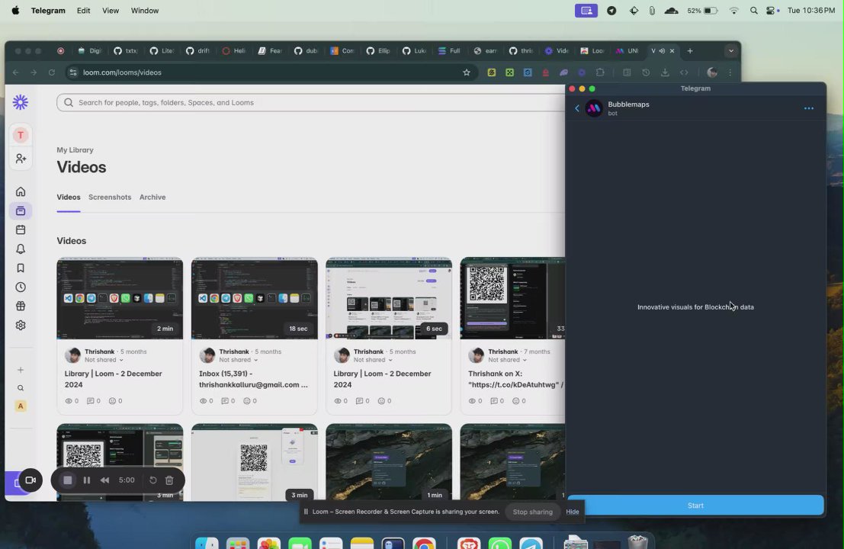This screenshot has width=844, height=549.
Task: Click the plus icon in Loom sidebar
Action: point(21,370)
